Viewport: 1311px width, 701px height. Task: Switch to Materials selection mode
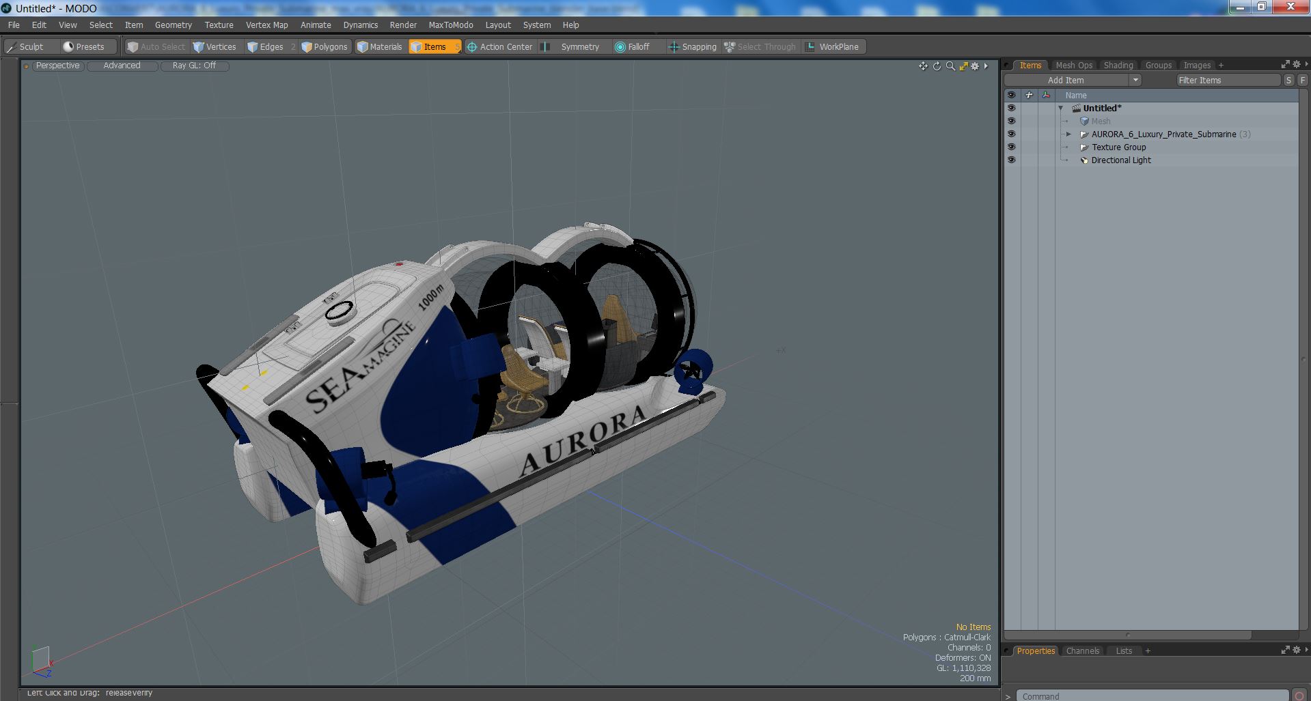pos(380,46)
